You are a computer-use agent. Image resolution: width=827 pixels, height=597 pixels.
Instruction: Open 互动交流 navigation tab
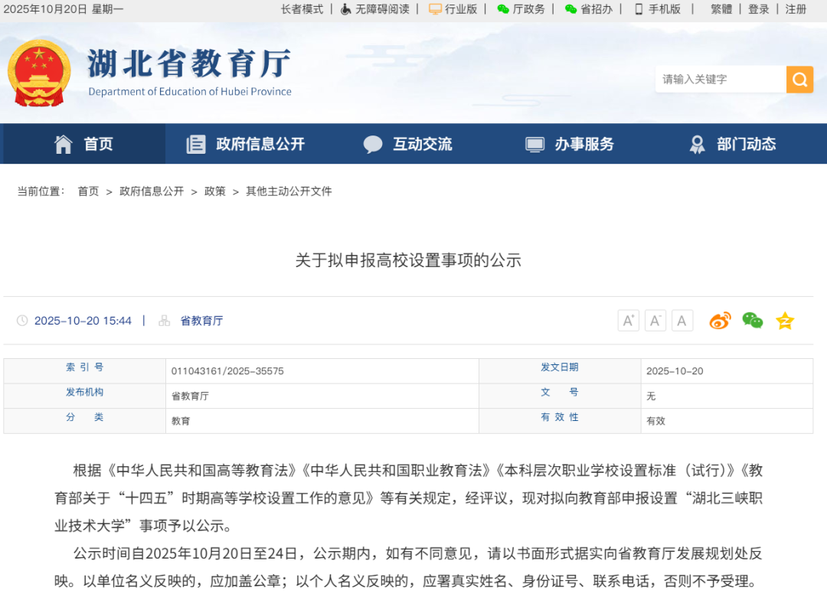pyautogui.click(x=408, y=144)
